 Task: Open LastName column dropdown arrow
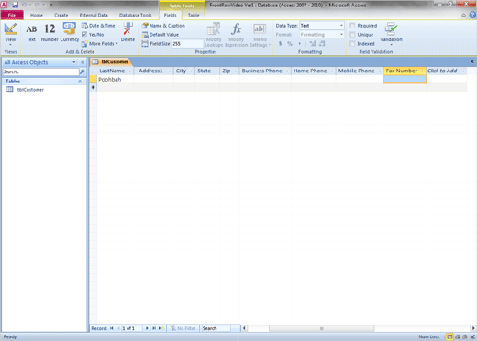point(130,71)
